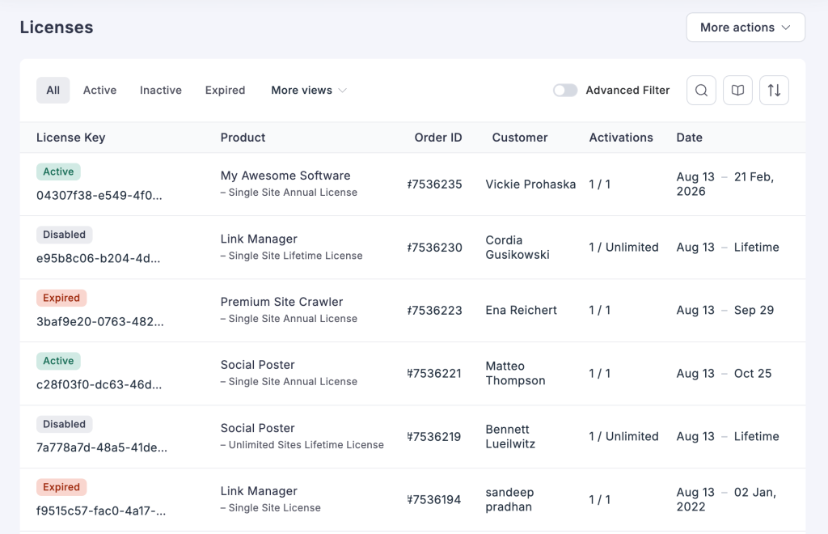Select the Active view tab
828x534 pixels.
(x=99, y=91)
